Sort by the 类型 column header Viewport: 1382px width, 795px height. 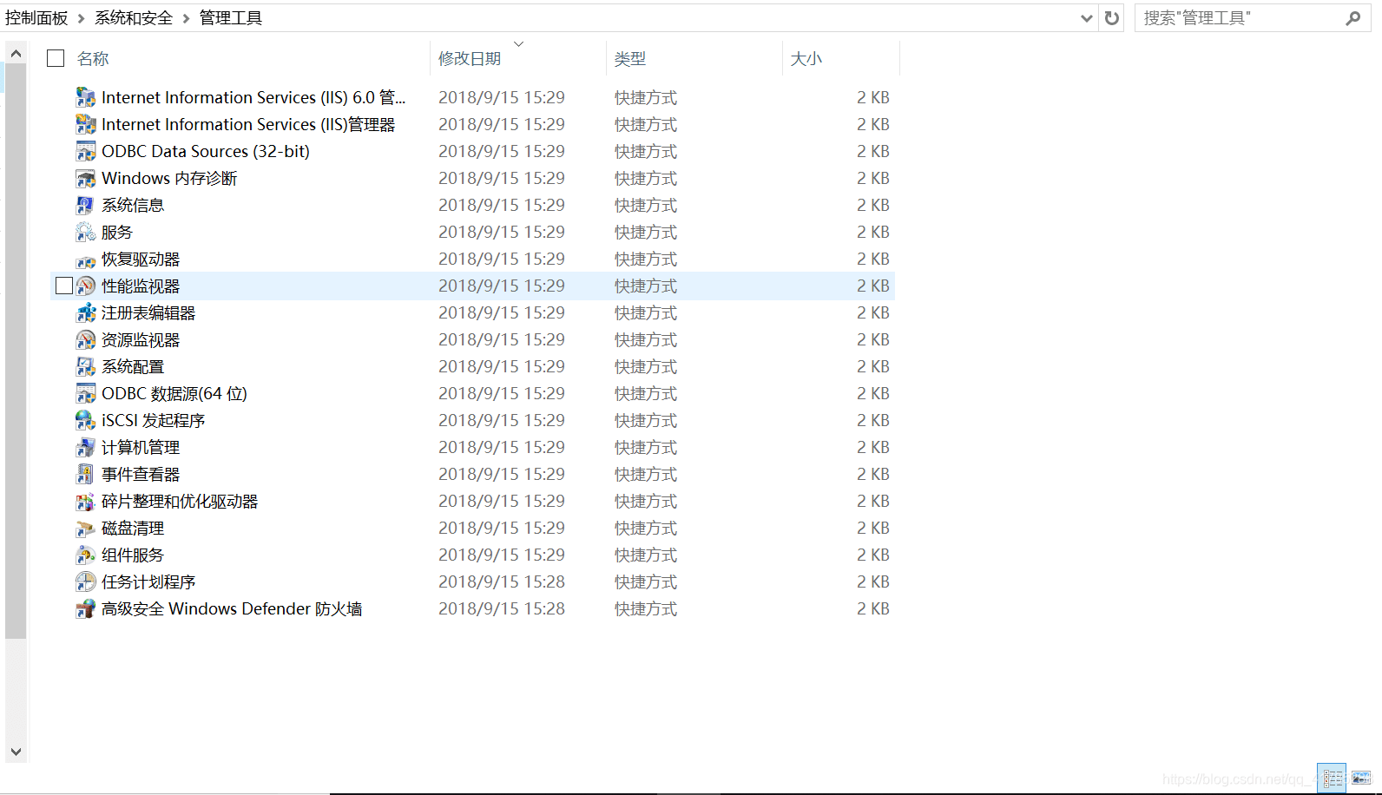[630, 58]
